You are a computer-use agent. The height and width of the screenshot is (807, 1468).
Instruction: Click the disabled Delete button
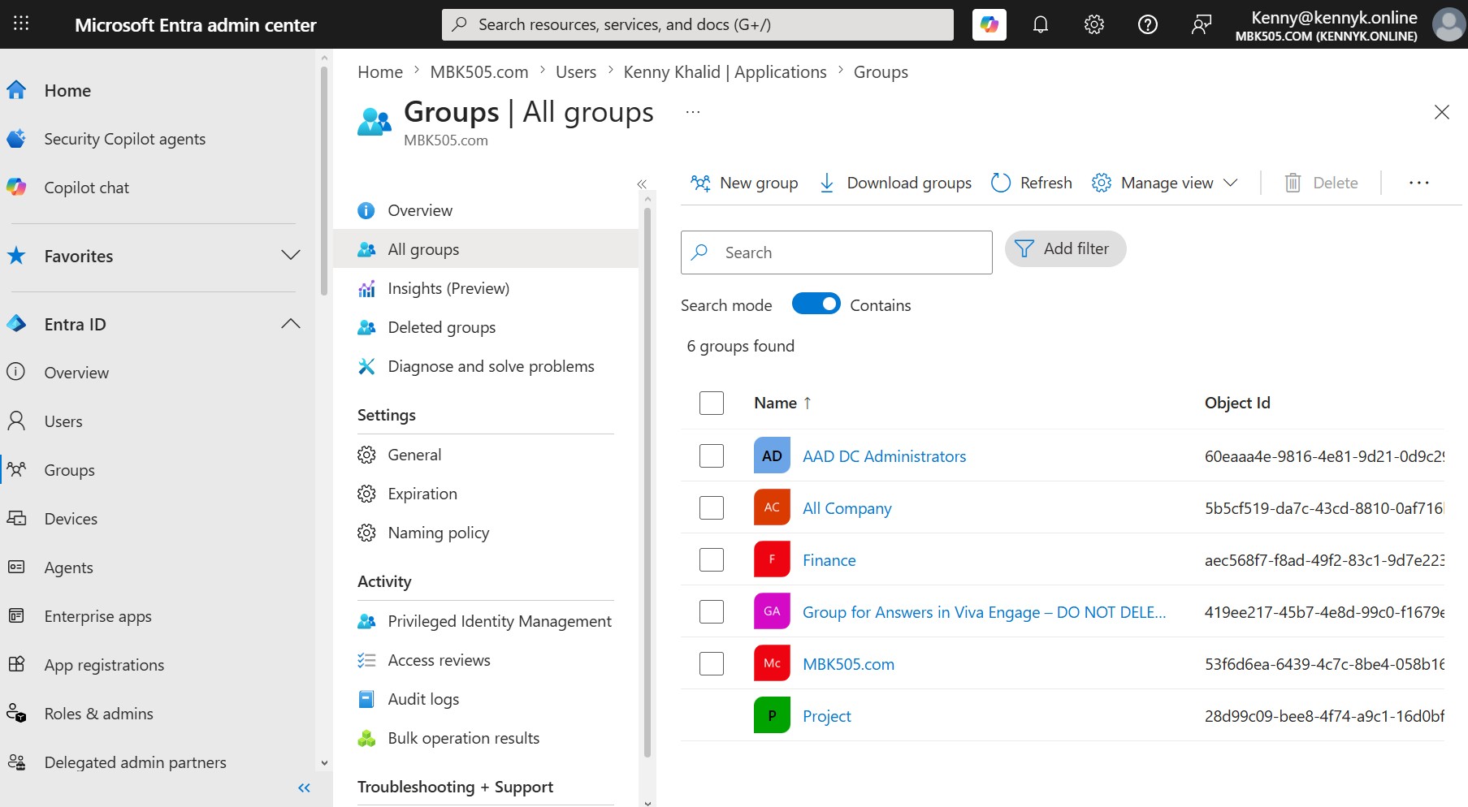(x=1321, y=183)
